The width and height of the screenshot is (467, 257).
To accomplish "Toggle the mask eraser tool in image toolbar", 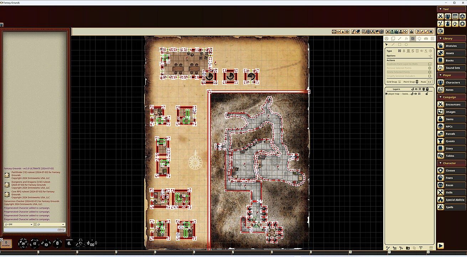I will point(358,32).
